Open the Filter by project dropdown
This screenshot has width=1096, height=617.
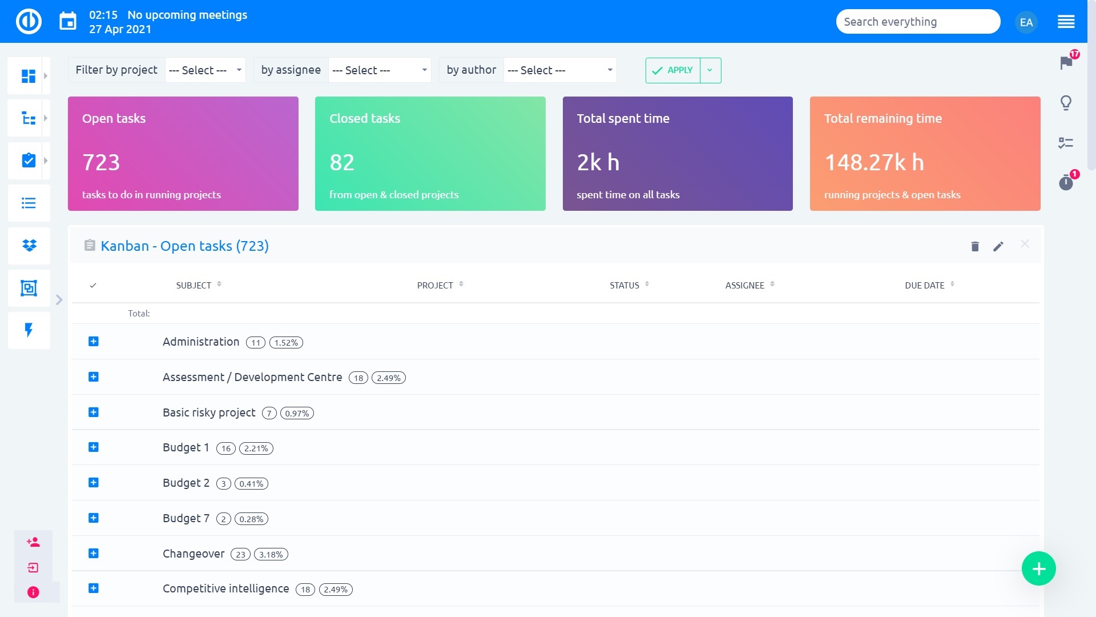204,70
